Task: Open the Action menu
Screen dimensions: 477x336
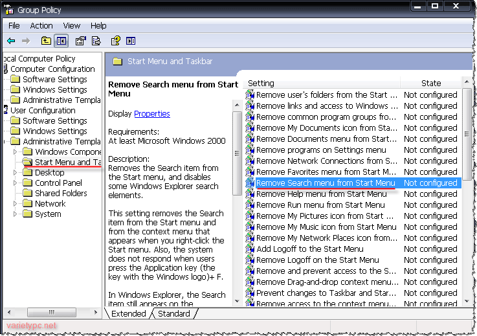Action: [41, 26]
